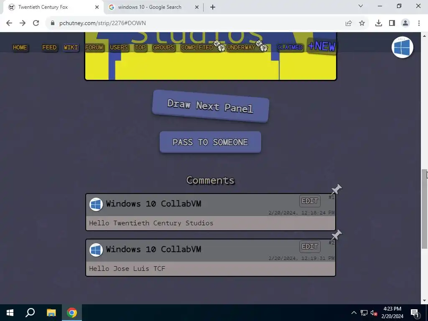Open Chrome profile avatar
Viewport: 428px width, 321px height.
405,23
